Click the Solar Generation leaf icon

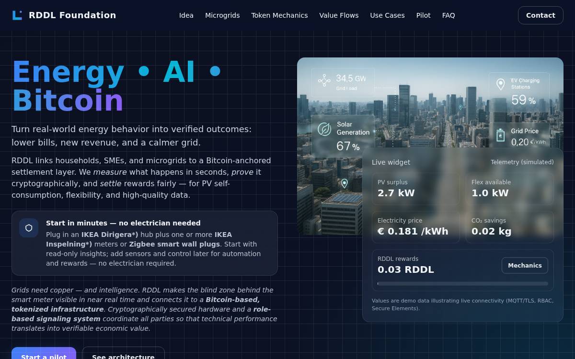coord(324,129)
